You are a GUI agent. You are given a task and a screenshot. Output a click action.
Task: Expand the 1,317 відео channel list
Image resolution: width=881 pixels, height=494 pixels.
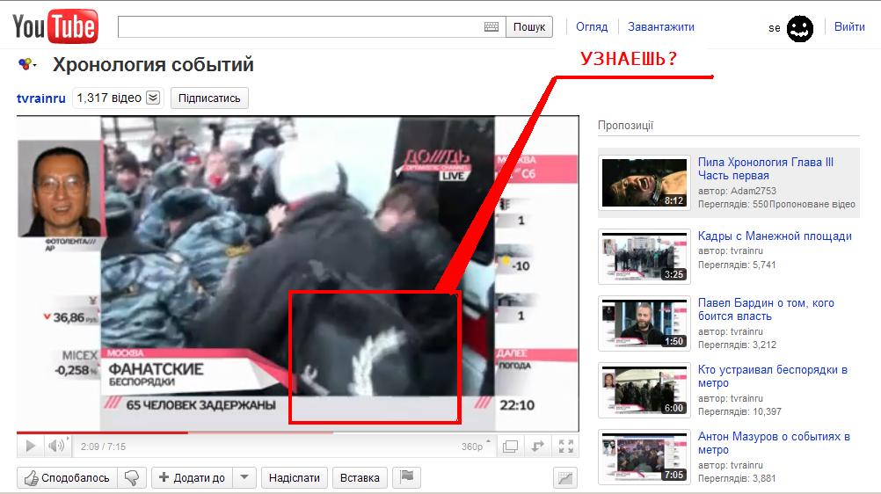click(153, 98)
